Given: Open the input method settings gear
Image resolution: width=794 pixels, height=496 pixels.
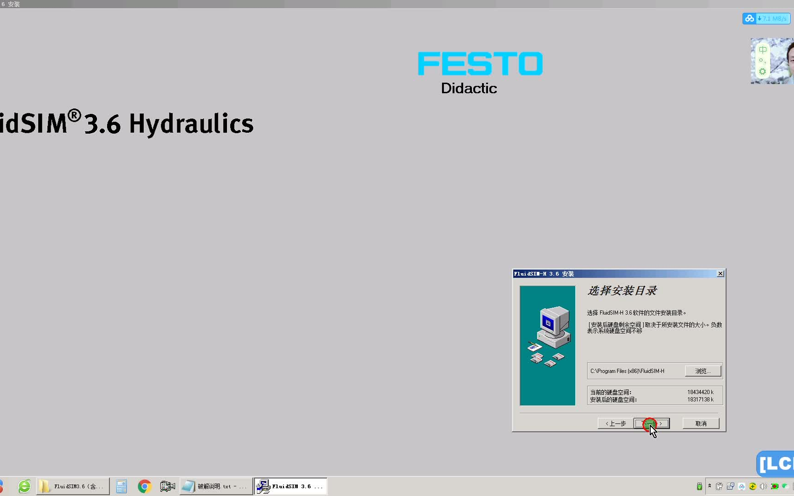Looking at the screenshot, I should click(x=762, y=72).
